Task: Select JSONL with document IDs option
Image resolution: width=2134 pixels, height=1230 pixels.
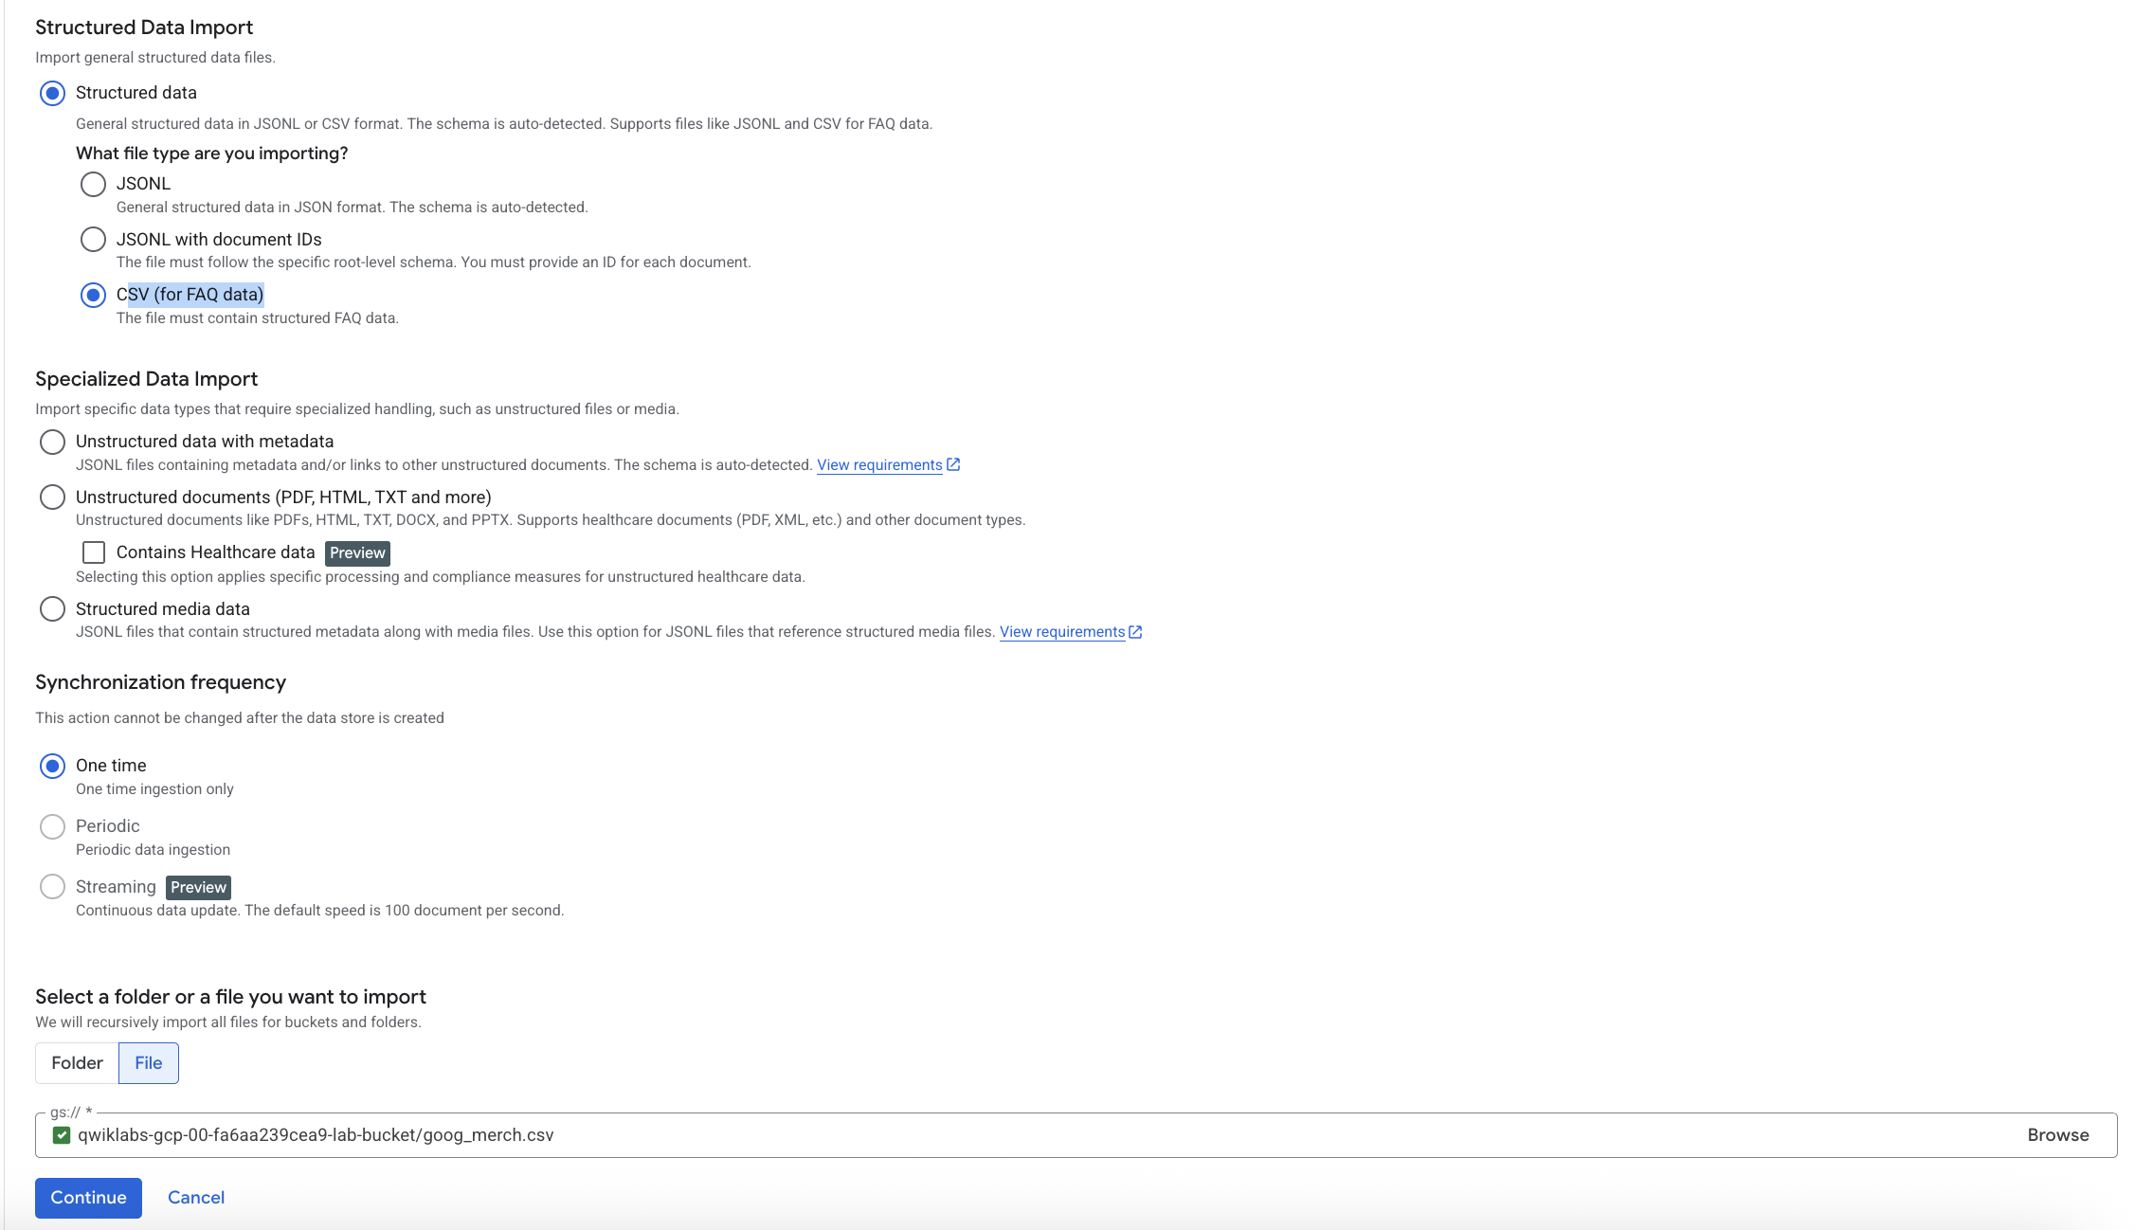Action: (93, 240)
